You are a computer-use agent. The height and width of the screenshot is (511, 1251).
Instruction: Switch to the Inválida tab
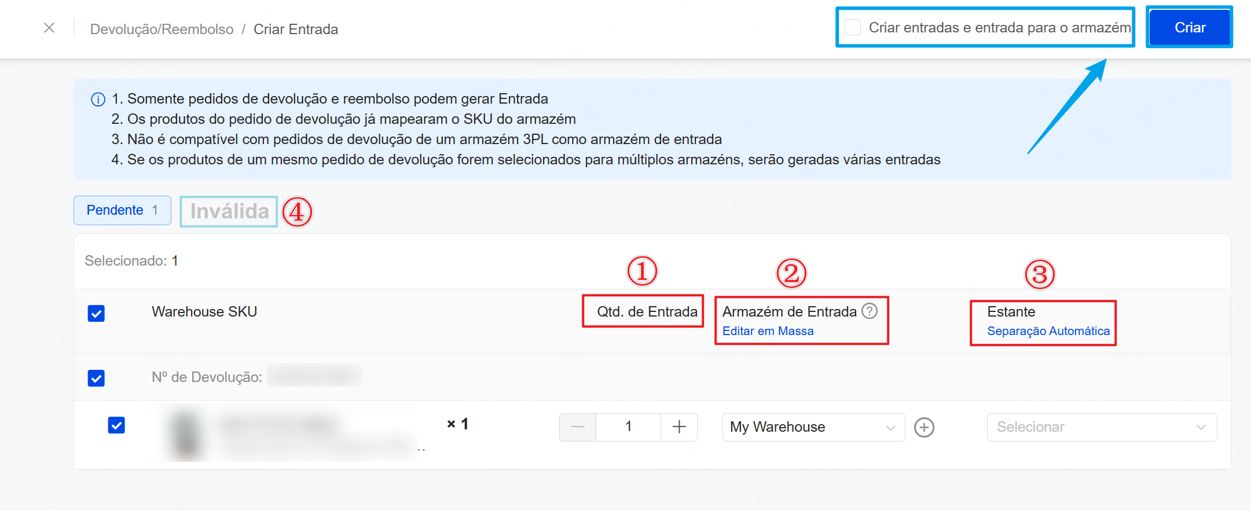[229, 211]
